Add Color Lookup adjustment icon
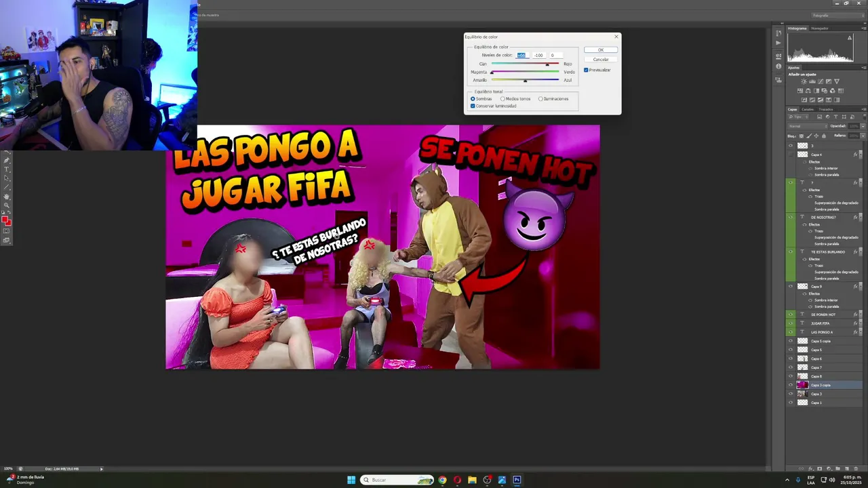 [841, 91]
